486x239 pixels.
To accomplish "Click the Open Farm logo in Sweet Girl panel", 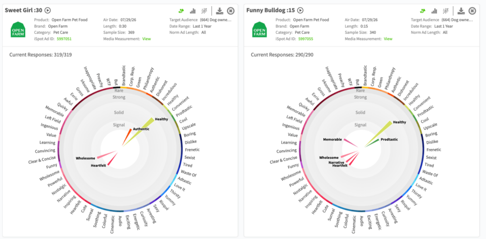I will [x=18, y=29].
